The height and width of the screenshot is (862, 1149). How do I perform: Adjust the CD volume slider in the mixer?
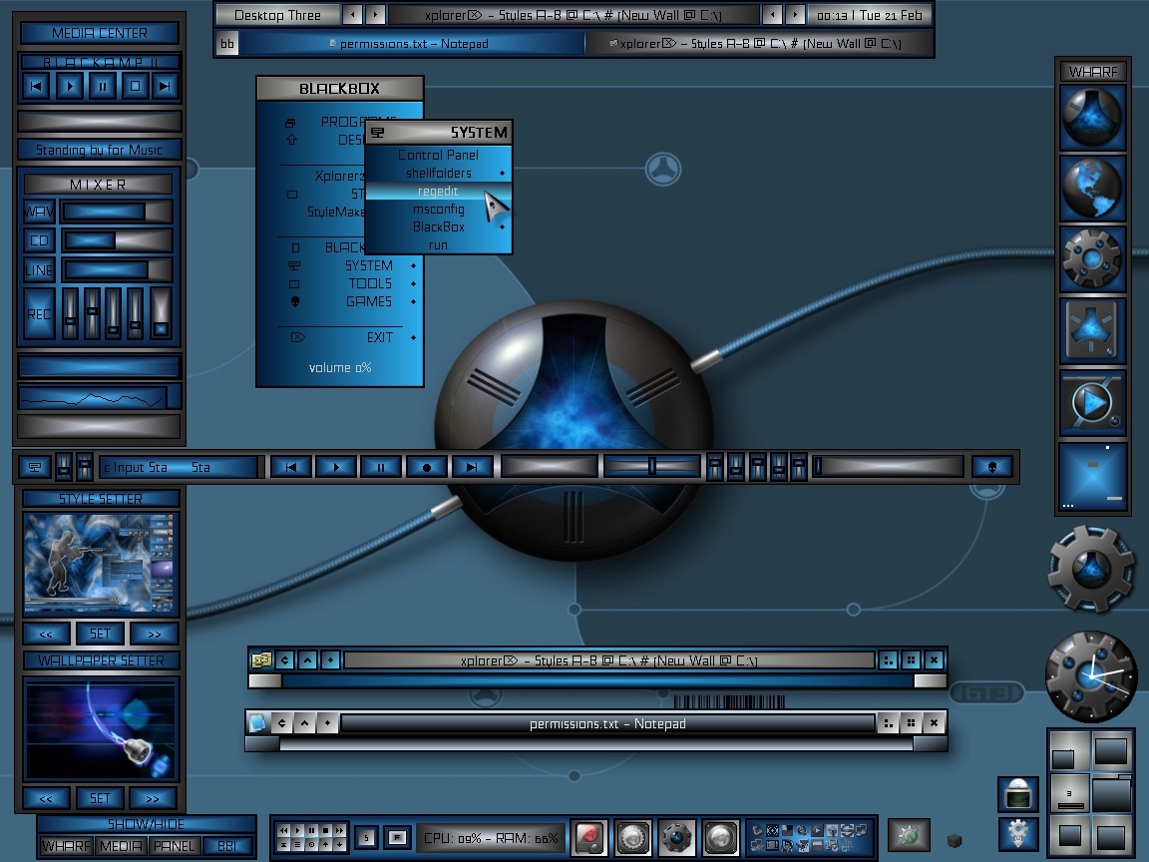(x=117, y=240)
